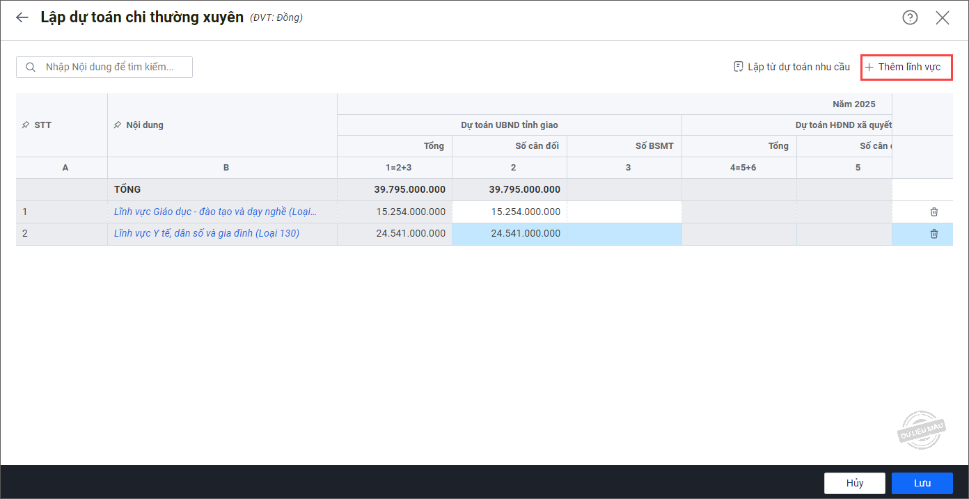Open Lĩnh vực Giáo dục - đào tạo link

[215, 212]
